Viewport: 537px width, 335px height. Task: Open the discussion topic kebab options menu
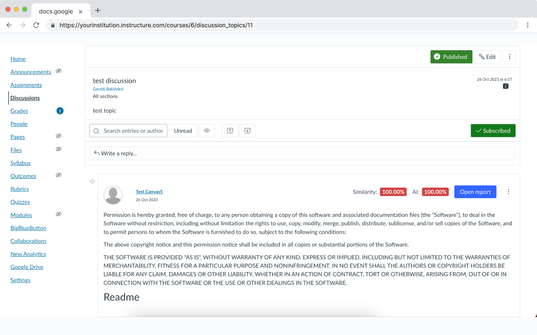coord(509,57)
